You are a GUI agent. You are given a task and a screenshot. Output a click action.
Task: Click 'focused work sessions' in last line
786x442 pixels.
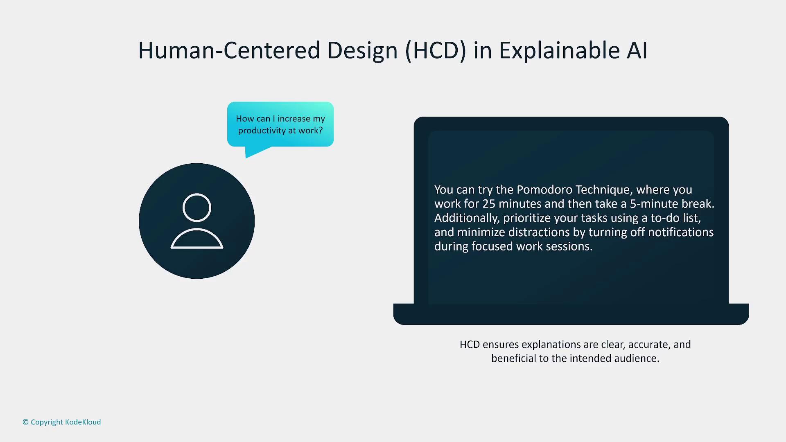point(531,246)
